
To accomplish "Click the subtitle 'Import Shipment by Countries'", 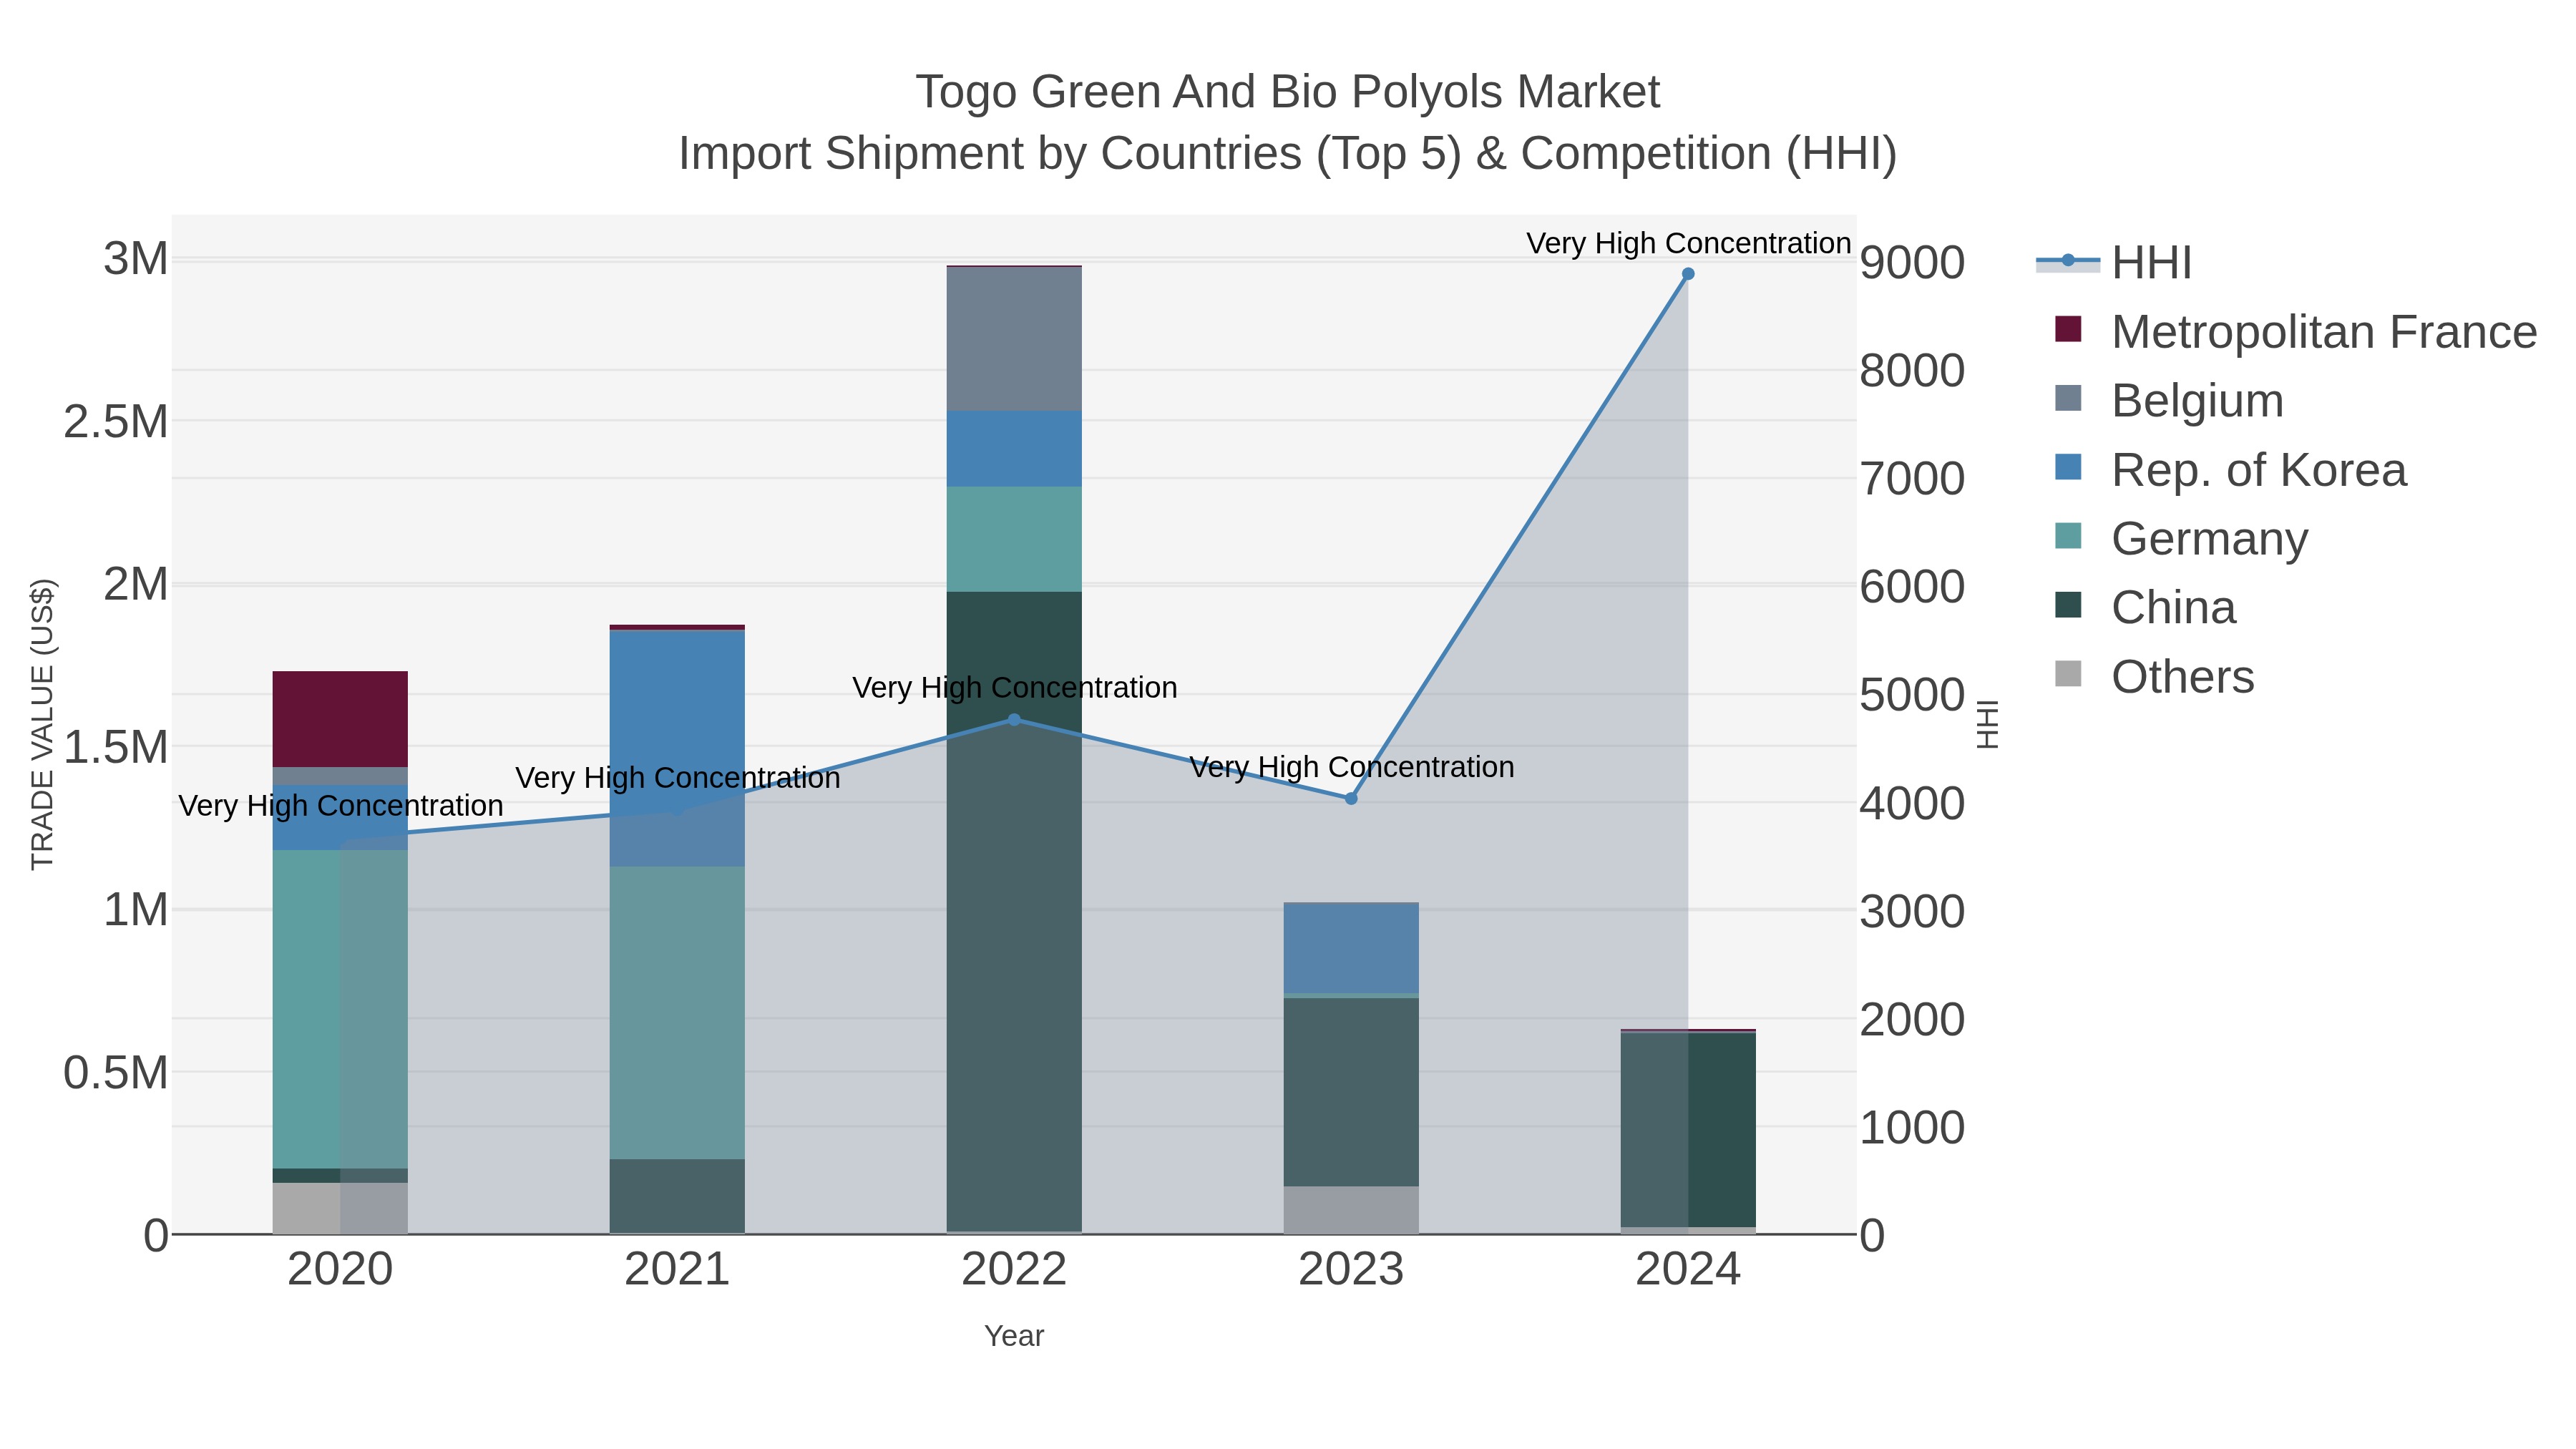I will click(990, 154).
